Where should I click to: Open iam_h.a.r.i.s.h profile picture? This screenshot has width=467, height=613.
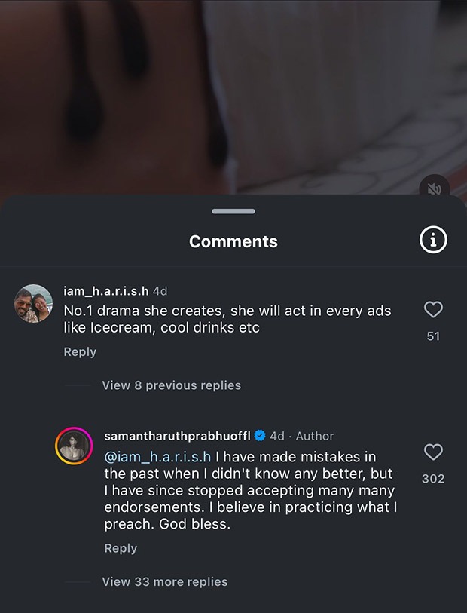click(x=34, y=303)
